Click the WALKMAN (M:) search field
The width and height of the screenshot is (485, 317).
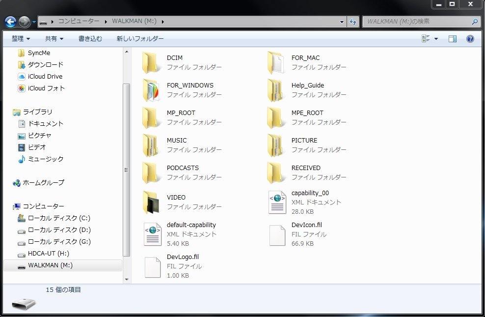click(x=417, y=22)
